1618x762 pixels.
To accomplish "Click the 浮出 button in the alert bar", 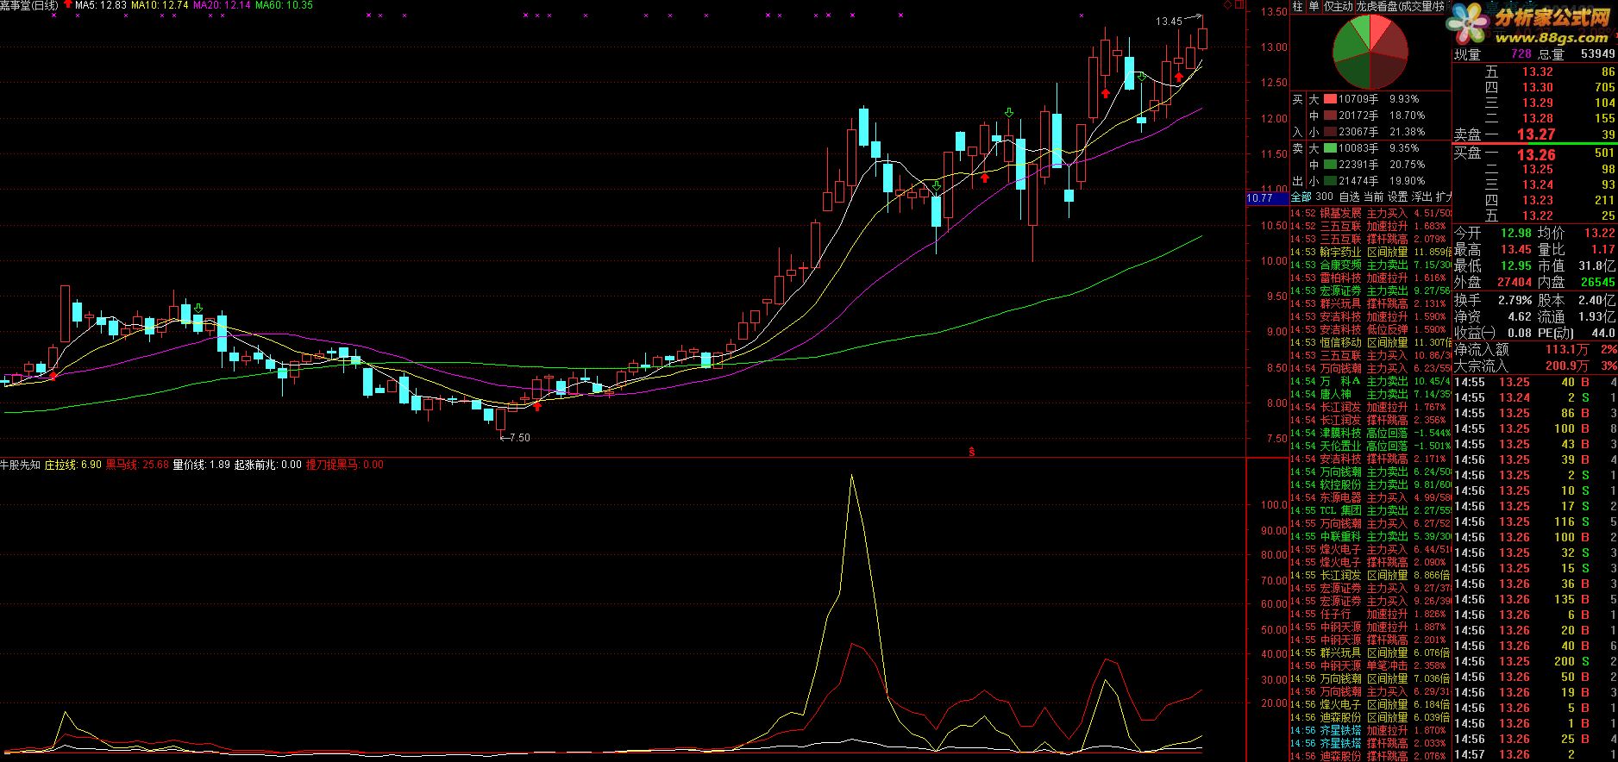I will point(1420,197).
